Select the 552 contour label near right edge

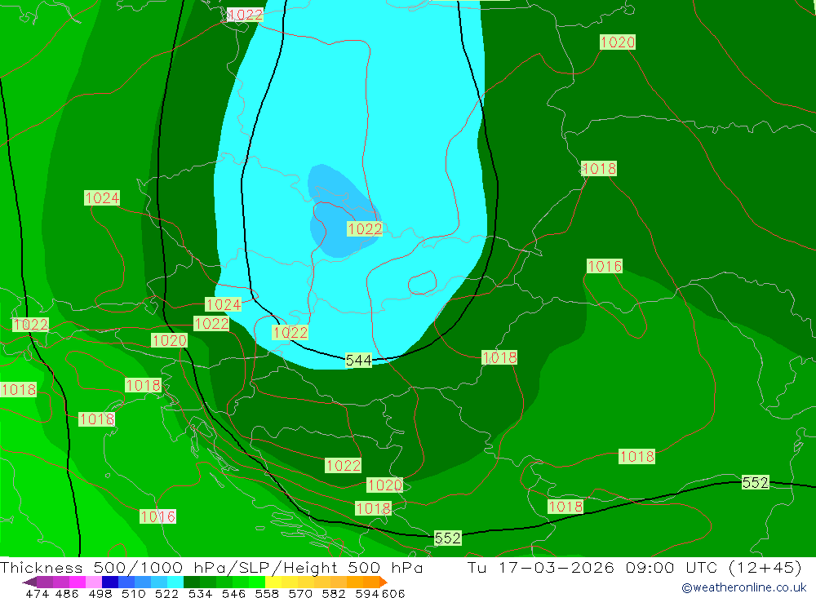coord(755,482)
